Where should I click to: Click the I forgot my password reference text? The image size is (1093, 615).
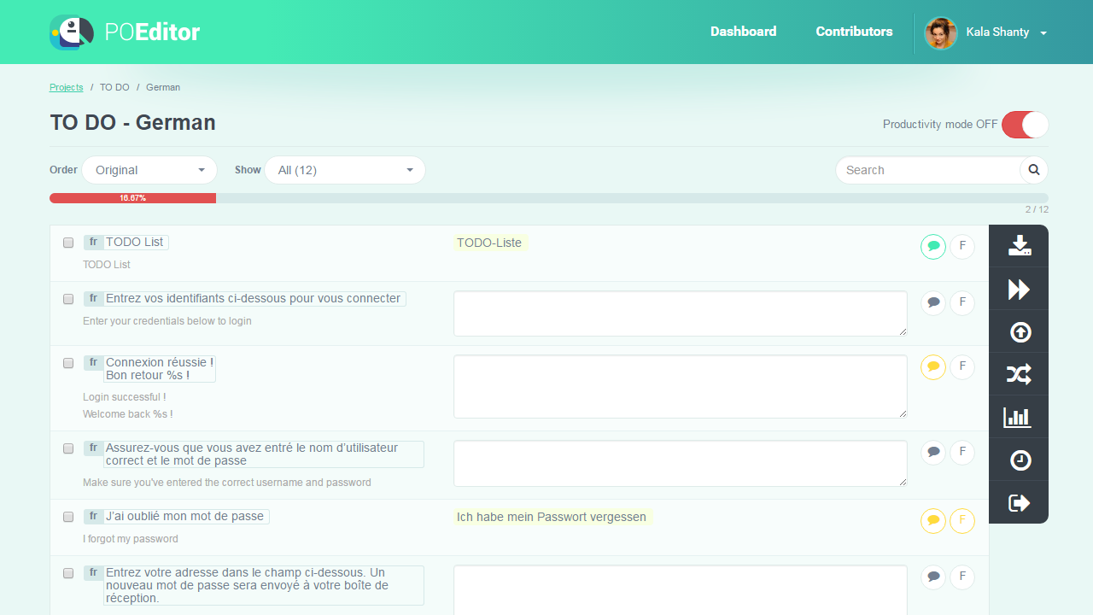(131, 539)
